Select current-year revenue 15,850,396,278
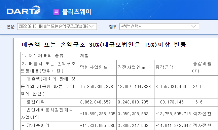This screenshot has height=130, width=218. coord(97,87)
